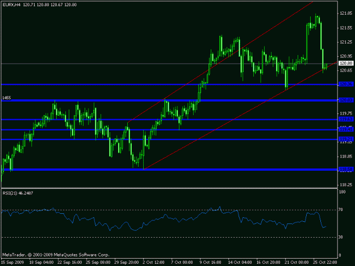Click the 121.25 price axis value
The image size is (355, 266).
(x=346, y=42)
